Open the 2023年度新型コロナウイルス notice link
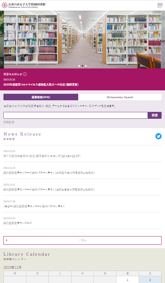 coord(41,85)
